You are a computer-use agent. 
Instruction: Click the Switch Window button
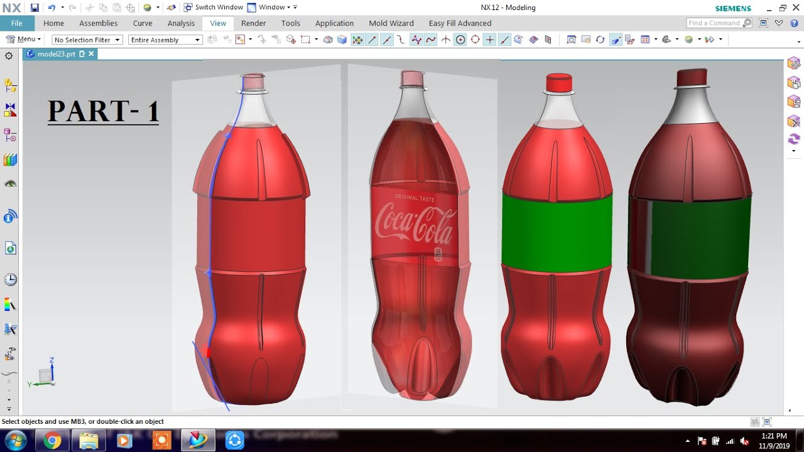click(x=214, y=8)
